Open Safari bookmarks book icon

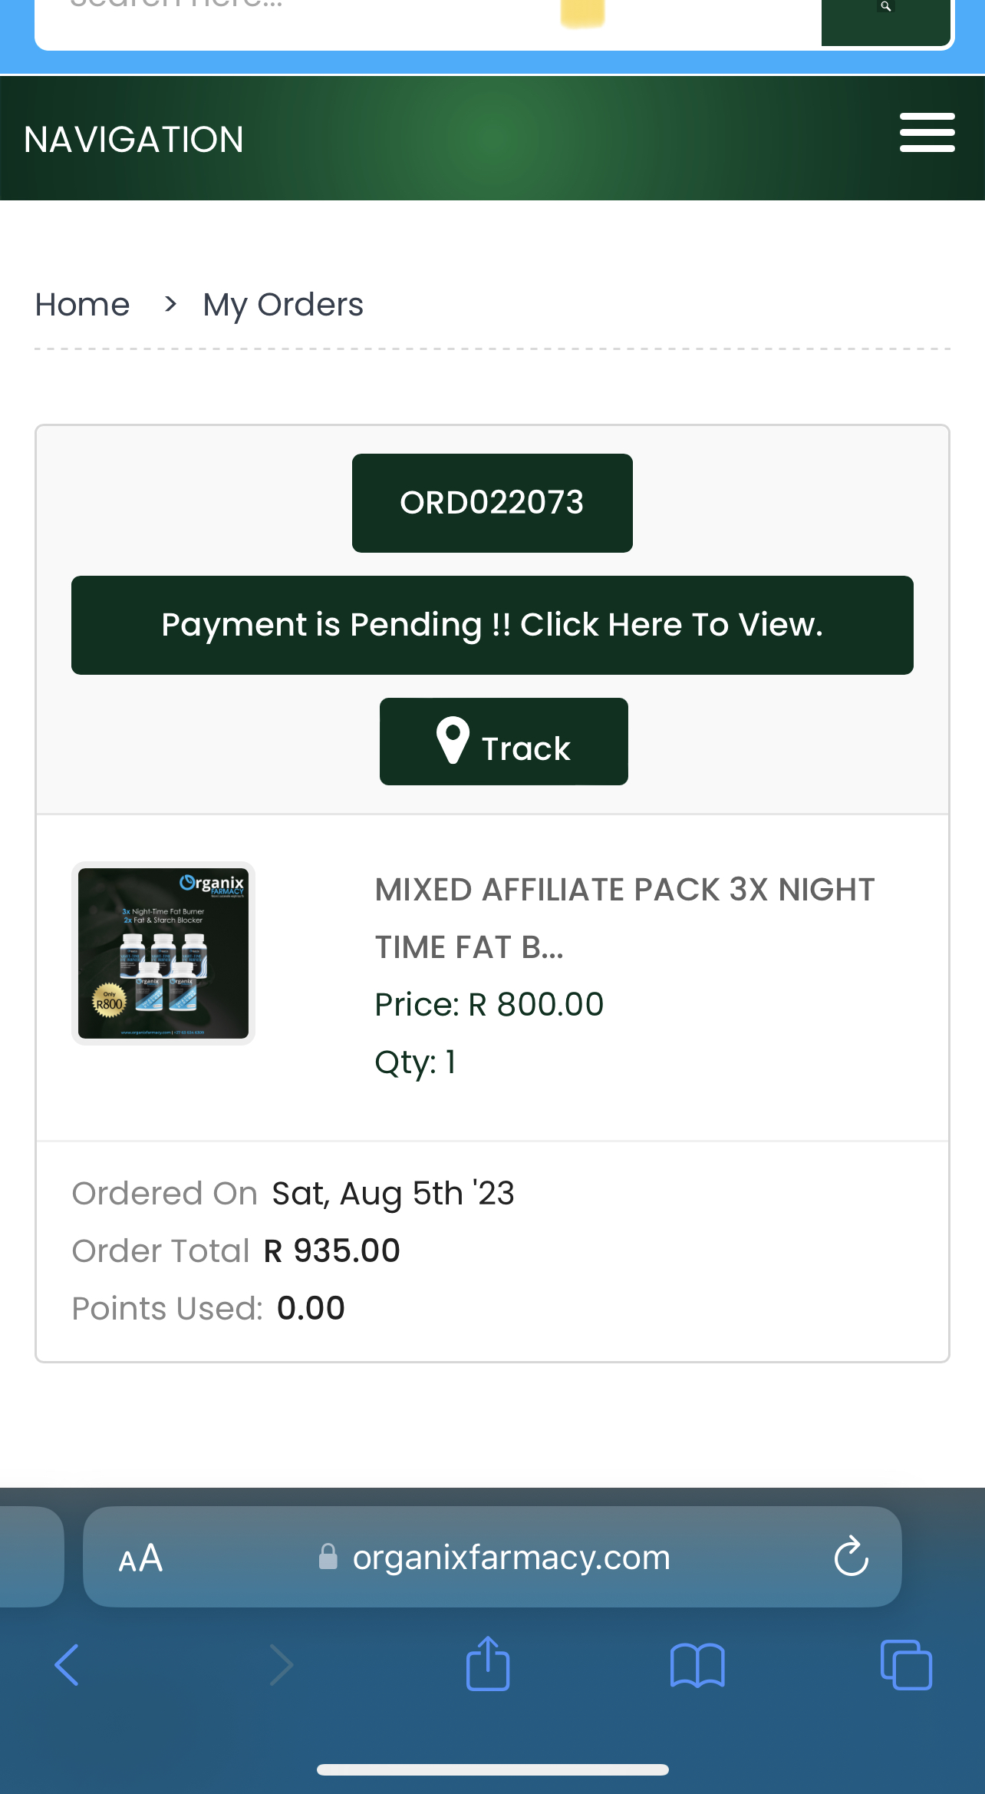(x=697, y=1665)
